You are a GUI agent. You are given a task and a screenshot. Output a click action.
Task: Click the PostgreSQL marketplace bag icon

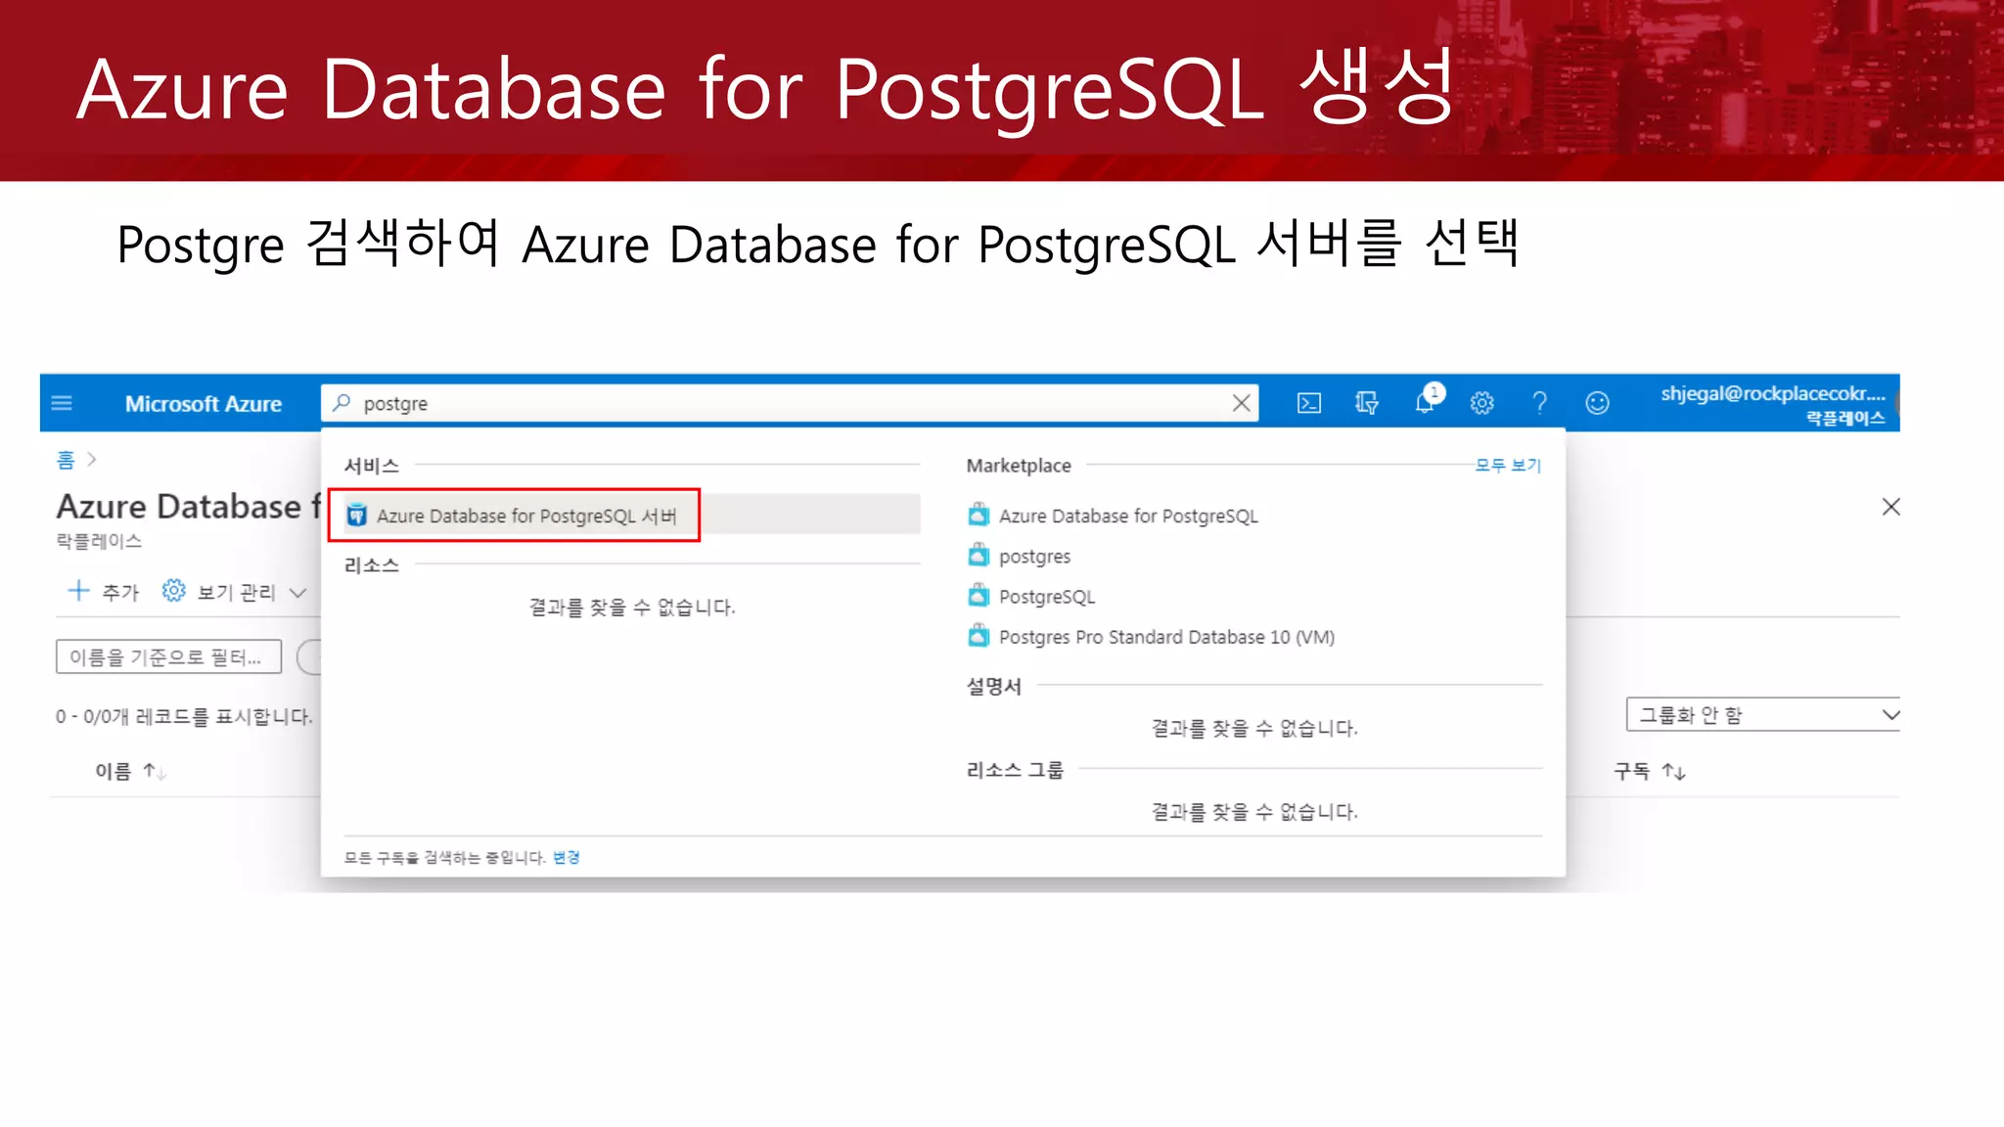click(x=979, y=596)
